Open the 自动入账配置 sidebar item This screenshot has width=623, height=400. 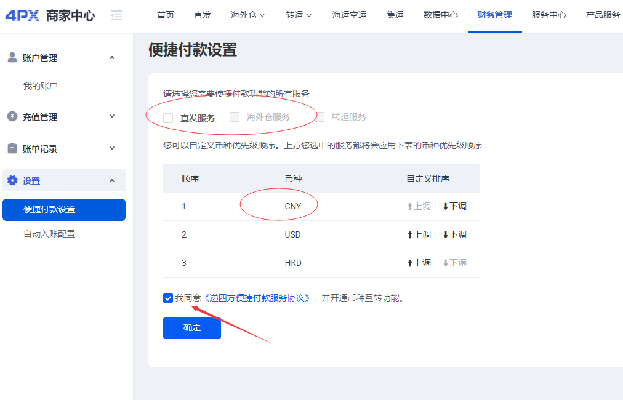point(49,234)
